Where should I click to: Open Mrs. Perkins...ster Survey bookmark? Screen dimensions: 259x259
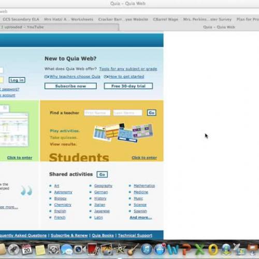pyautogui.click(x=207, y=19)
